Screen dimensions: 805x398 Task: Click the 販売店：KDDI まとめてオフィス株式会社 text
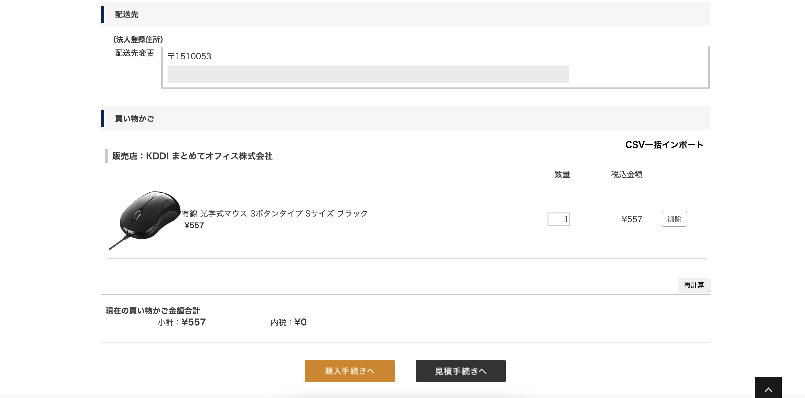coord(192,156)
